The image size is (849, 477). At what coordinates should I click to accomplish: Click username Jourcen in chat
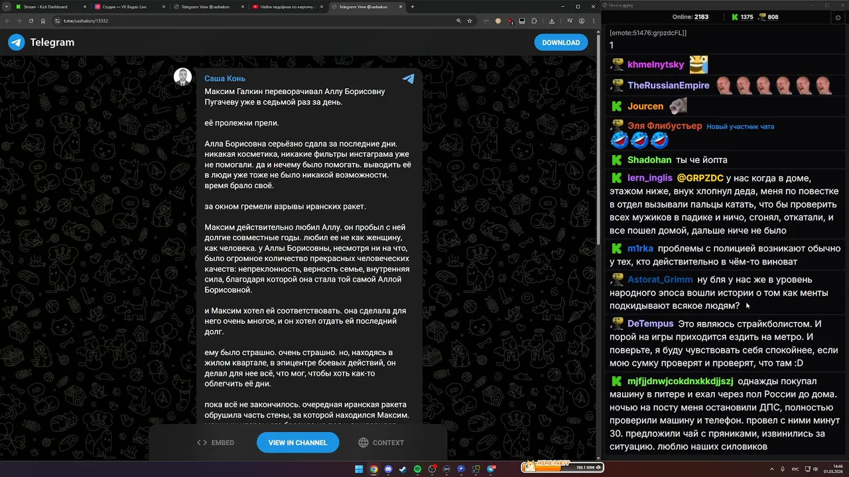tap(645, 106)
